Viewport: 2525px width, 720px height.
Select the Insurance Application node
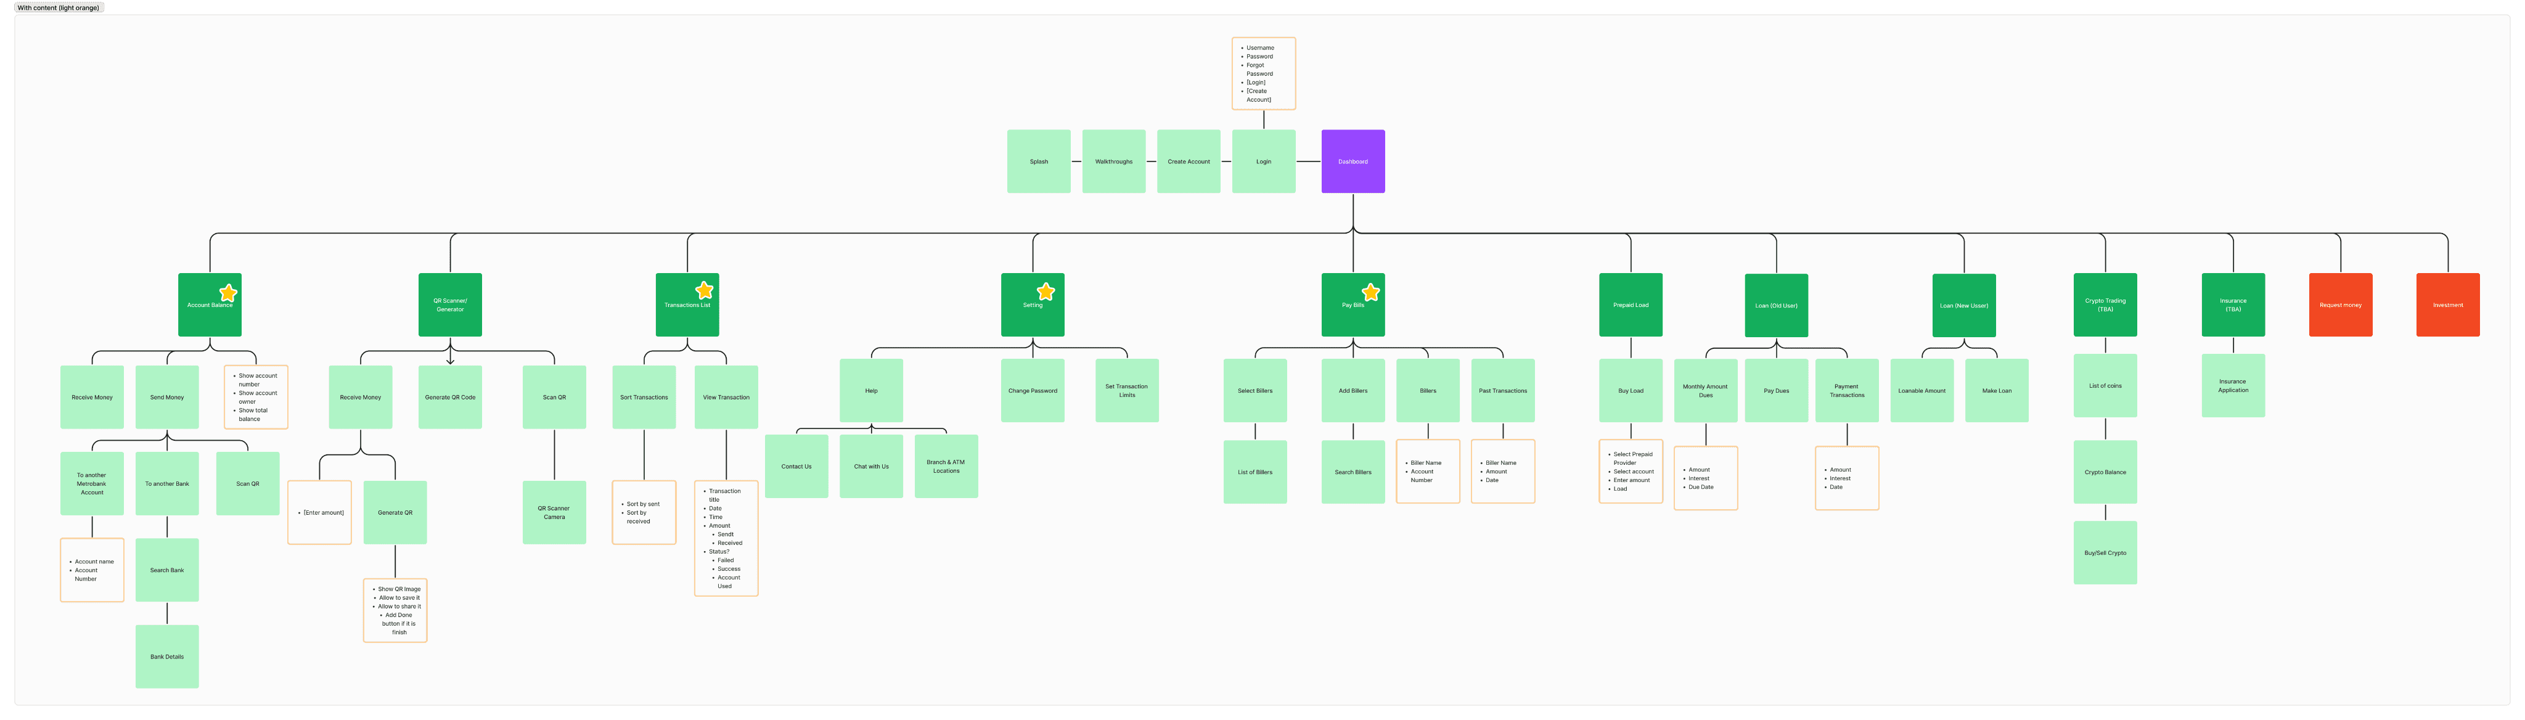click(x=2233, y=385)
